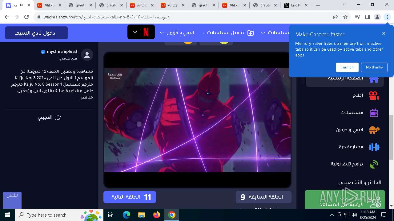
Task: Open the notification center icon
Action: [384, 215]
